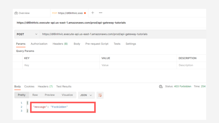
Task: Collapse JSON at line 1 brace
Action: (28, 103)
